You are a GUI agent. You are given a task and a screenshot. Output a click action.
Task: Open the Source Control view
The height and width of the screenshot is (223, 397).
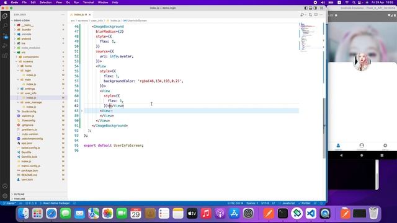pyautogui.click(x=5, y=36)
